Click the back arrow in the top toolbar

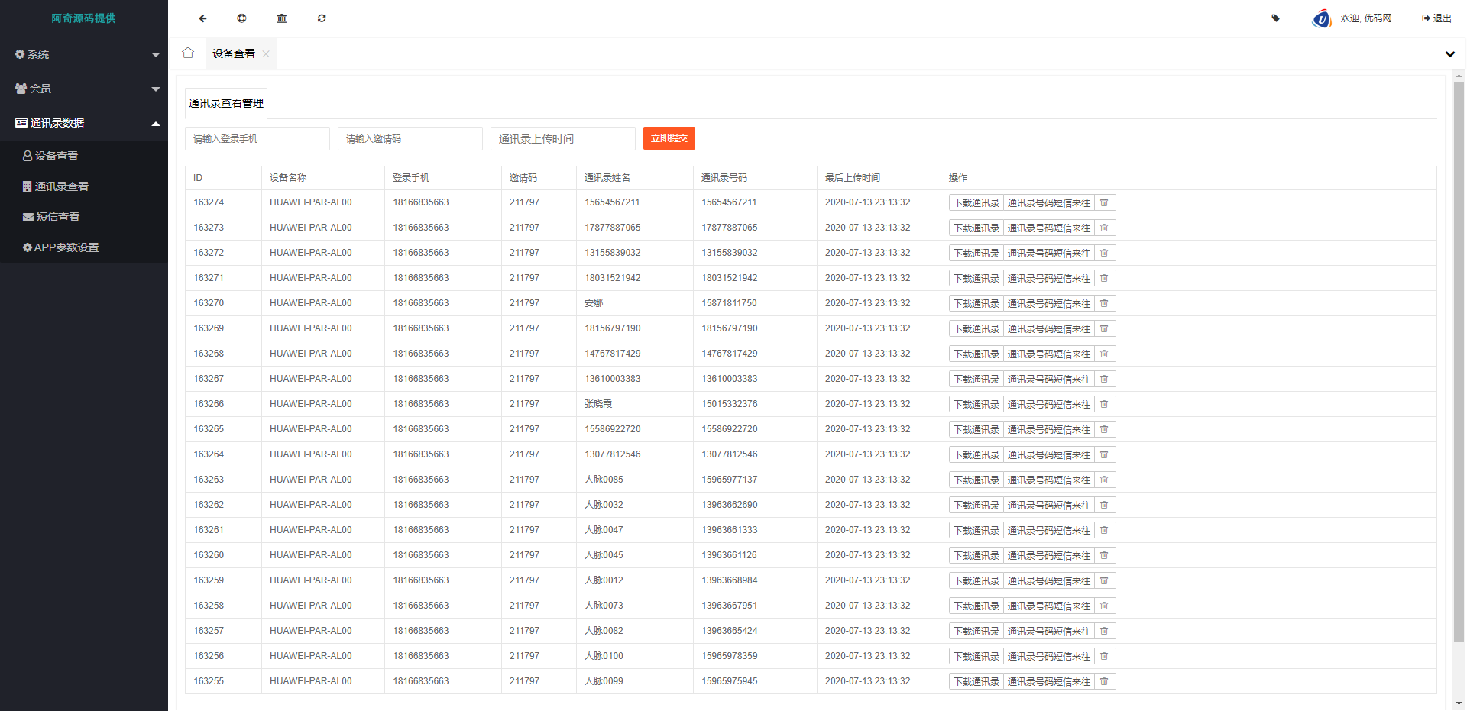[x=202, y=18]
